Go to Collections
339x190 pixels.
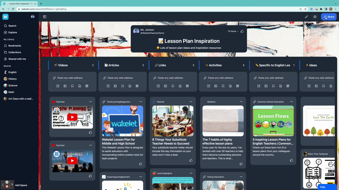(x=13, y=52)
